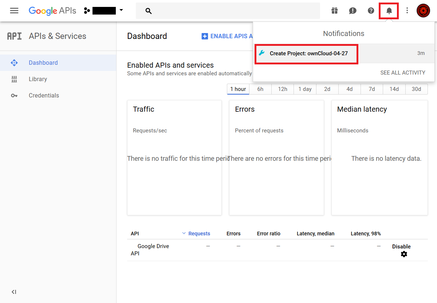This screenshot has width=437, height=303.
Task: Collapse the left sidebar panel
Action: pos(14,292)
